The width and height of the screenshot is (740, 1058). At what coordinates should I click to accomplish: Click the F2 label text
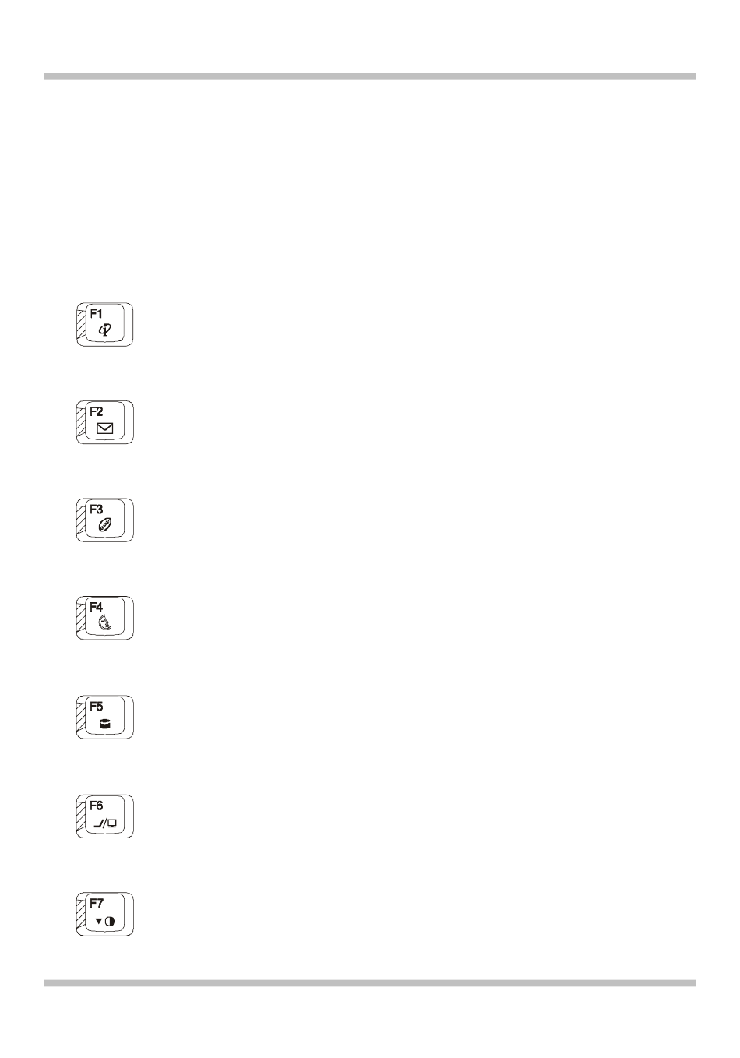point(97,411)
